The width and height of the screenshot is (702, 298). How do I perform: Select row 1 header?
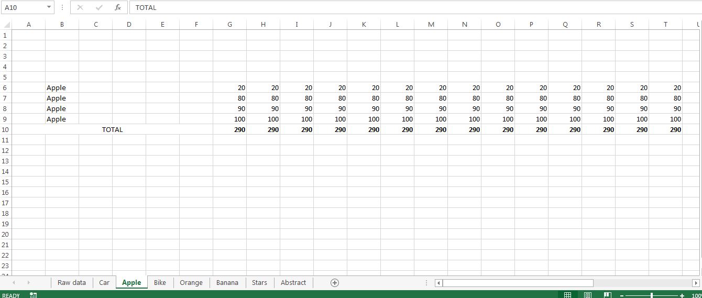click(6, 35)
